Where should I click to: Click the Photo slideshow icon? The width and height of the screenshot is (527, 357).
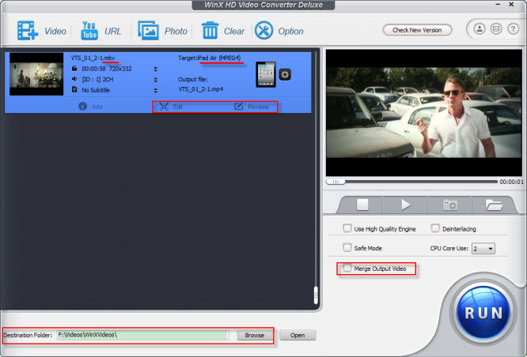click(x=148, y=31)
